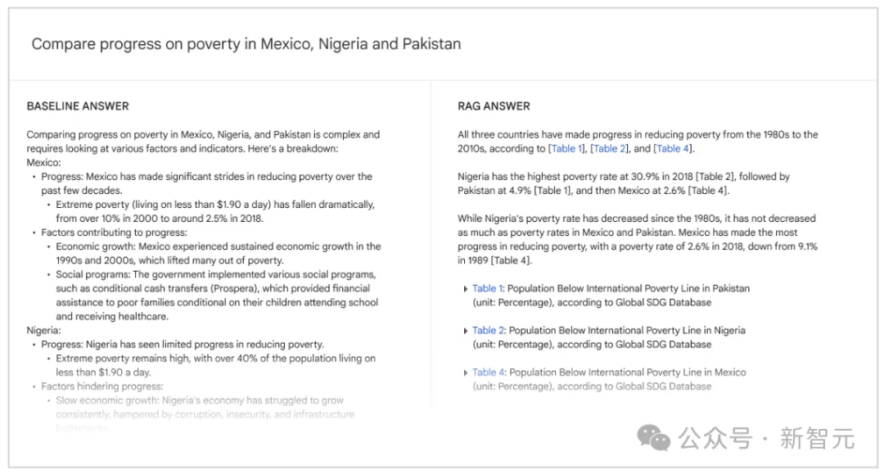This screenshot has width=884, height=474.
Task: Click the 新智元 account name watermark
Action: pos(818,439)
